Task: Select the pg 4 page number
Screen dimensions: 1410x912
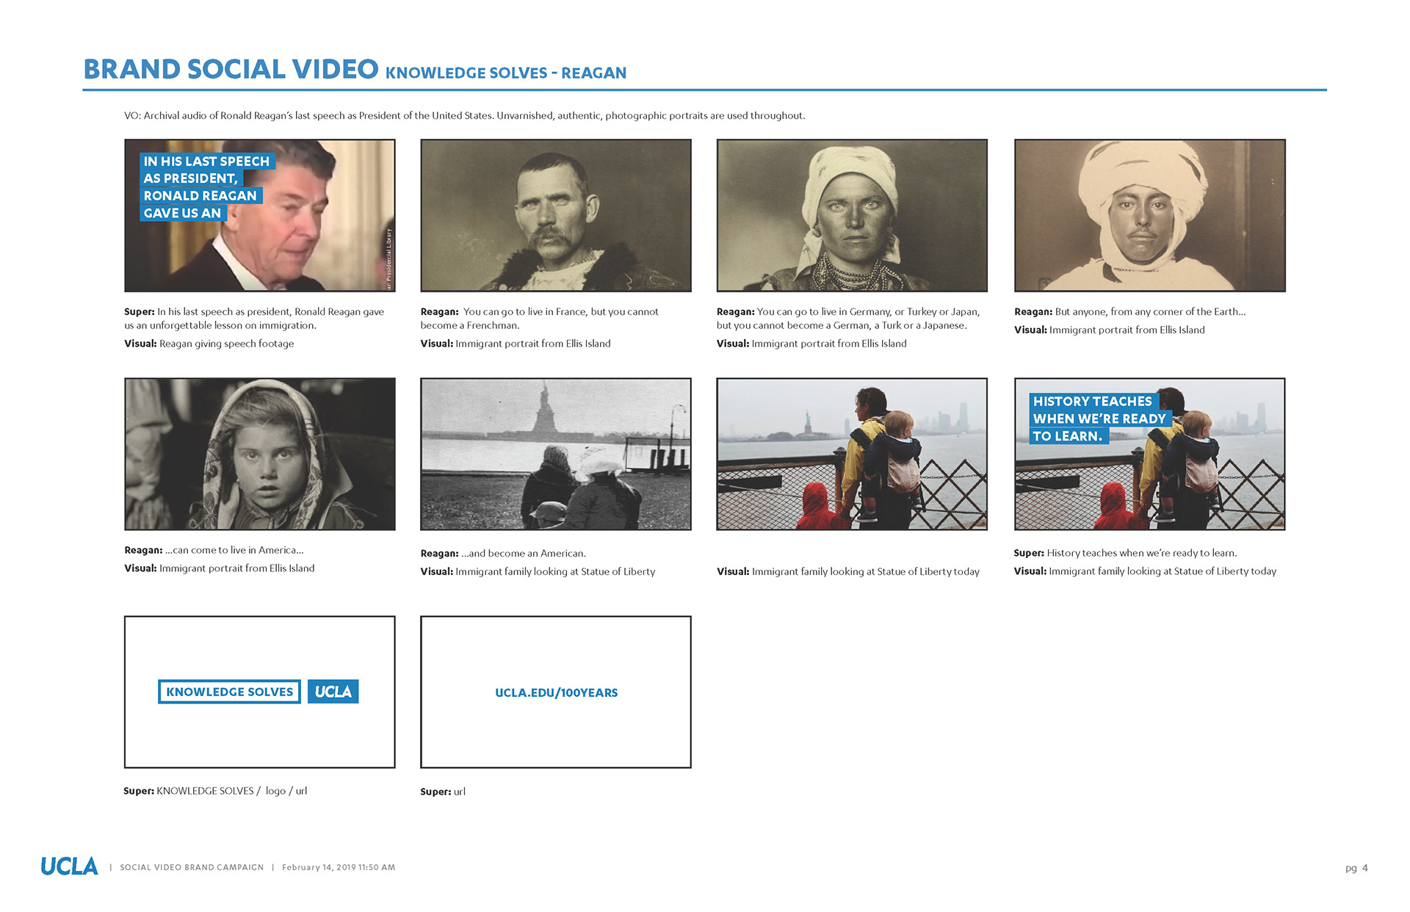Action: [1356, 868]
